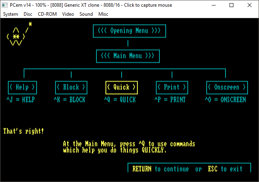Image resolution: width=259 pixels, height=182 pixels.
Task: Click the '^O = ONSCREEN' label
Action: click(226, 100)
